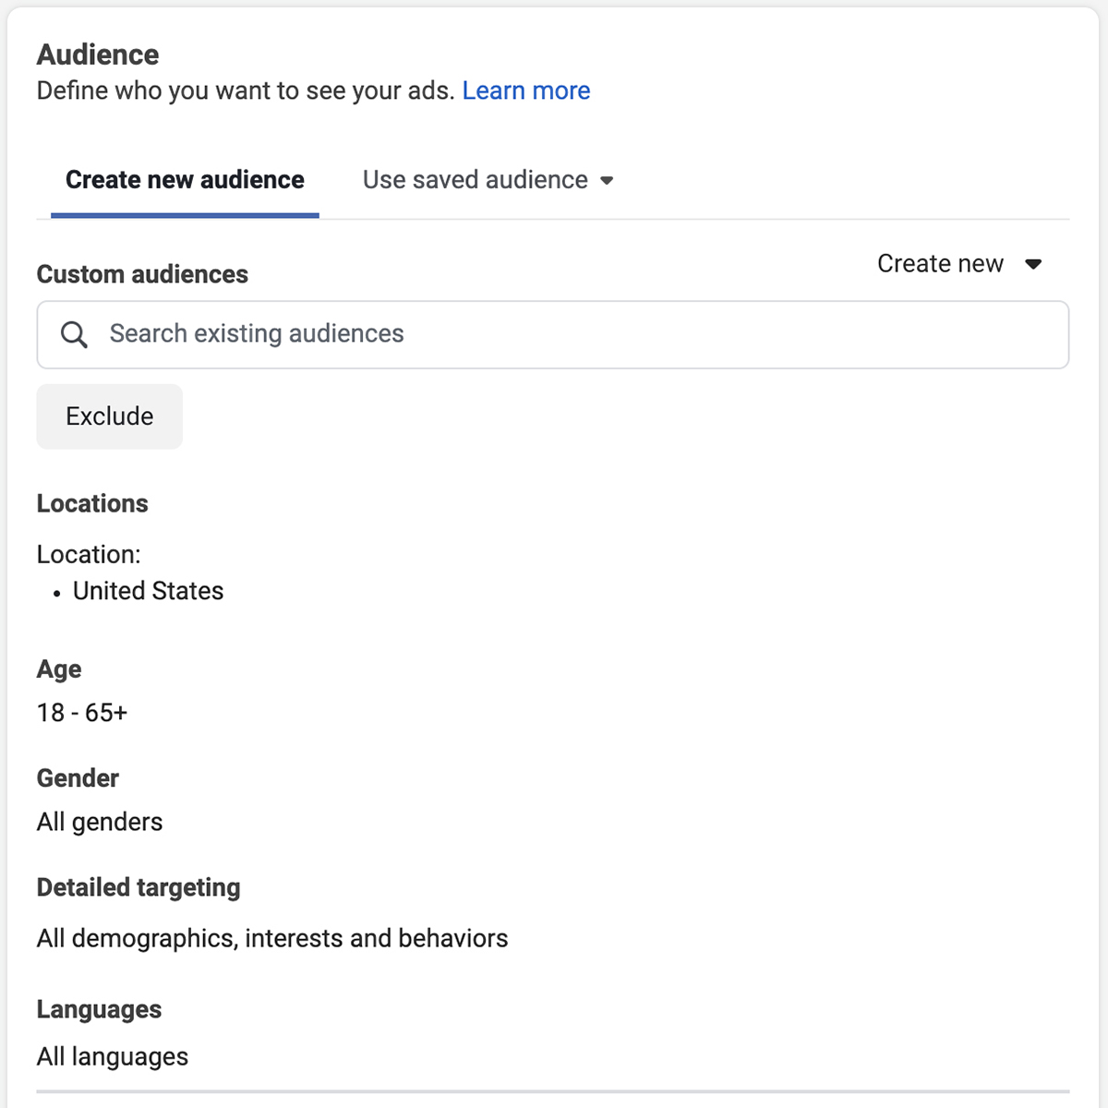Click the Gender section heading
Image resolution: width=1108 pixels, height=1108 pixels.
pyautogui.click(x=78, y=778)
